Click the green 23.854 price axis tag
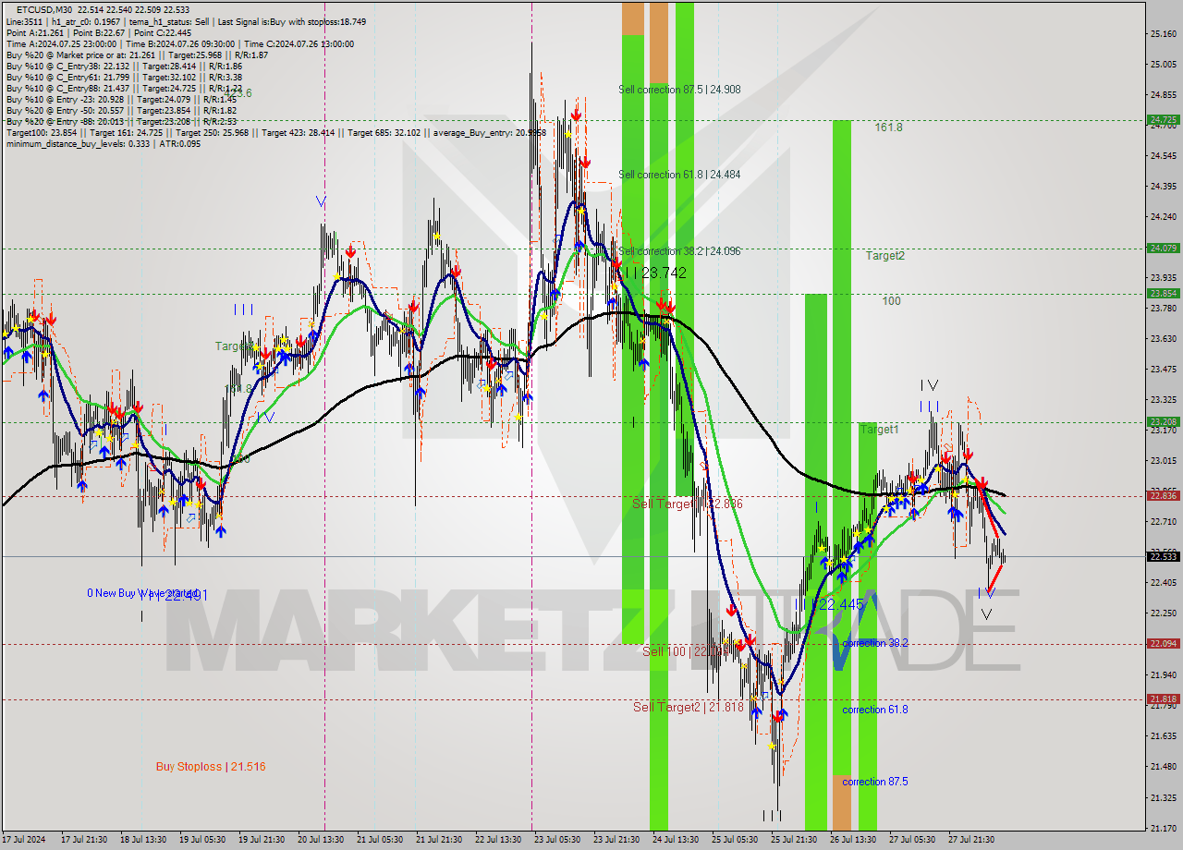The width and height of the screenshot is (1183, 850). click(1163, 293)
